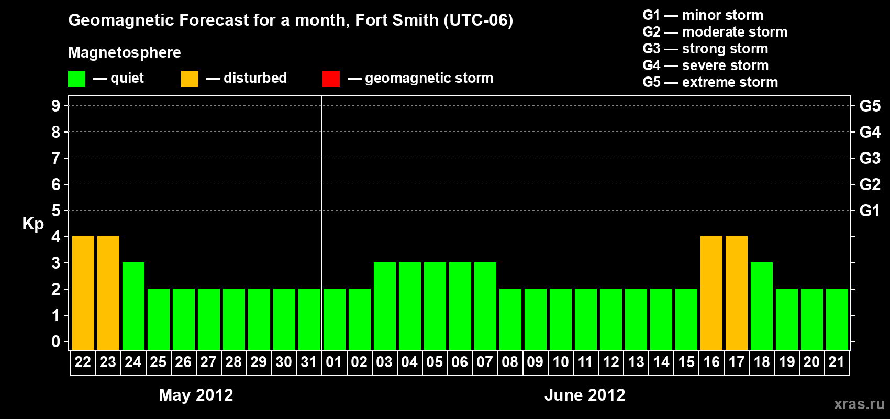
Task: Click the G5 right-axis label
Action: tap(870, 106)
